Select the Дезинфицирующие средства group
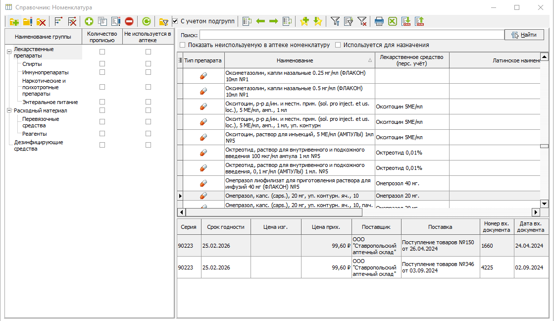The image size is (554, 321). pos(39,146)
